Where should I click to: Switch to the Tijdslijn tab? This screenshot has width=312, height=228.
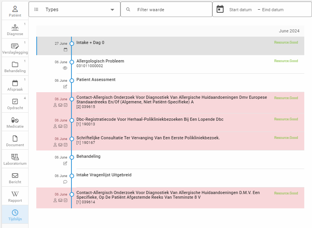point(15,214)
